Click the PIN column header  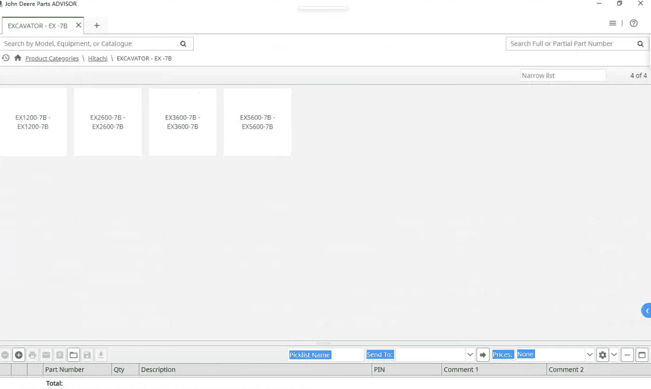pos(407,370)
